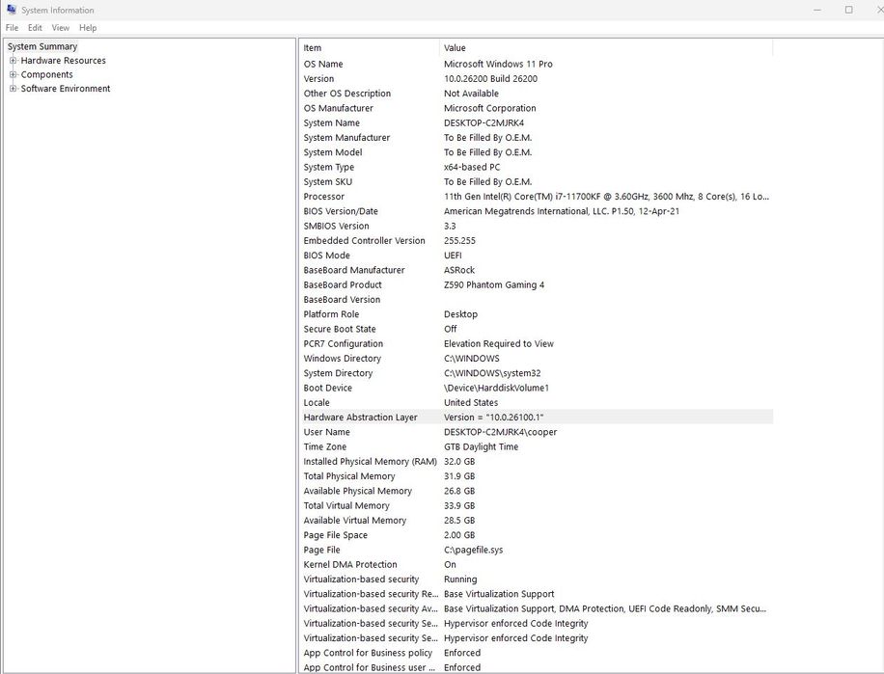Click the Base Virtualization Support value

tap(499, 593)
